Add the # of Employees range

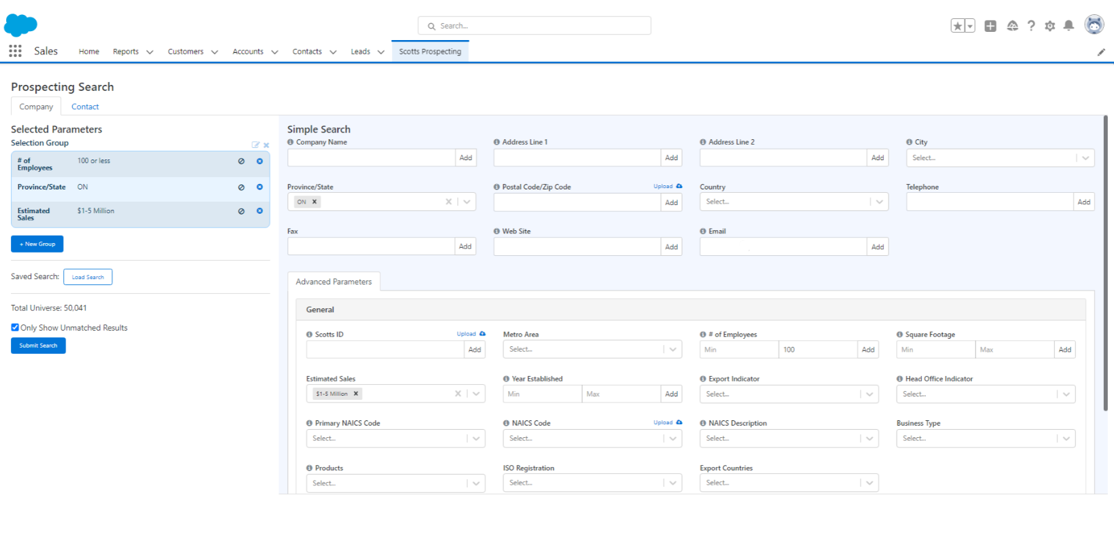tap(868, 350)
